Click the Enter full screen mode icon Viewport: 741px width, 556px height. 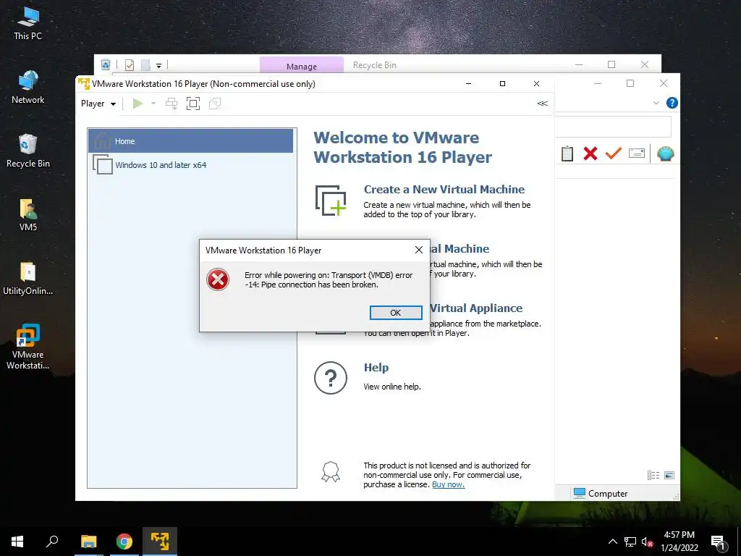point(192,104)
